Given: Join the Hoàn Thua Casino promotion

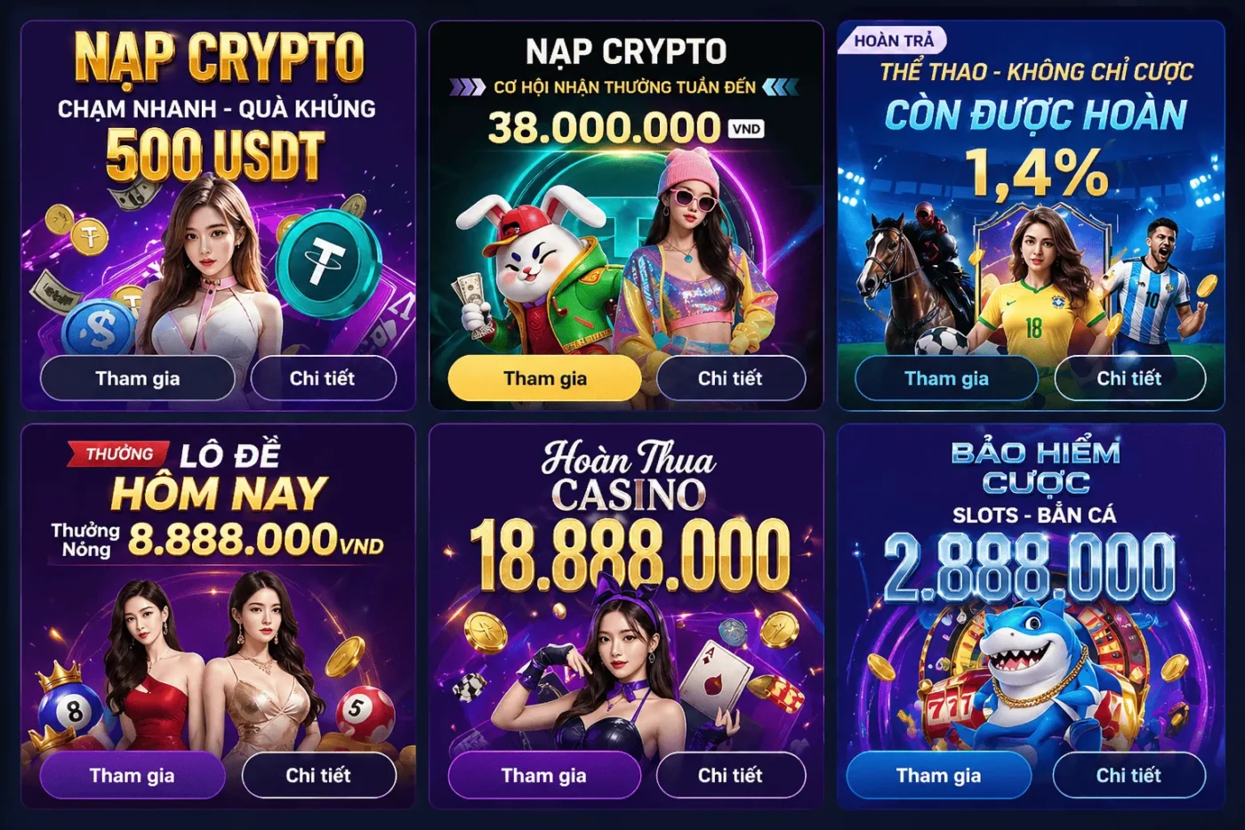Looking at the screenshot, I should click(x=544, y=775).
